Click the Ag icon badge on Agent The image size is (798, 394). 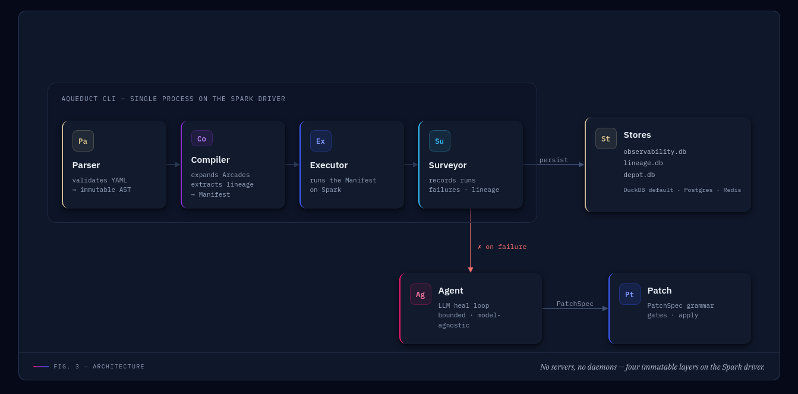421,294
